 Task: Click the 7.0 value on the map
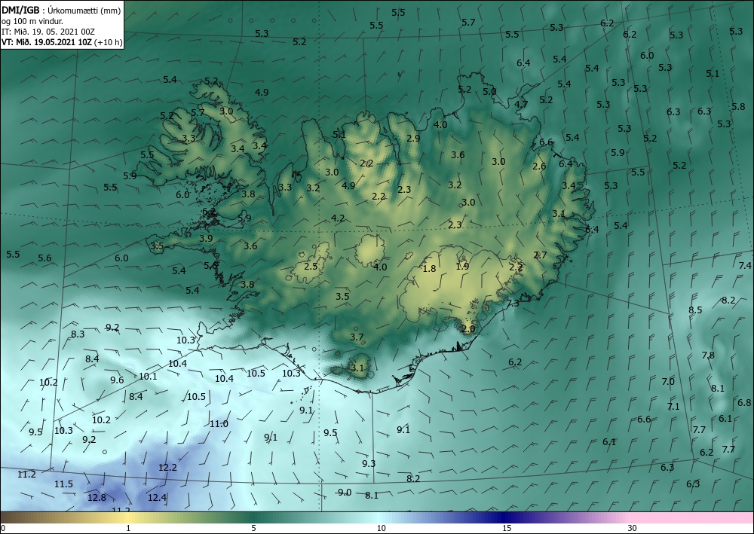[x=668, y=382]
